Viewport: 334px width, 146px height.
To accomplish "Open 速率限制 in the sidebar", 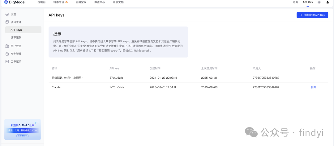I will pyautogui.click(x=16, y=38).
